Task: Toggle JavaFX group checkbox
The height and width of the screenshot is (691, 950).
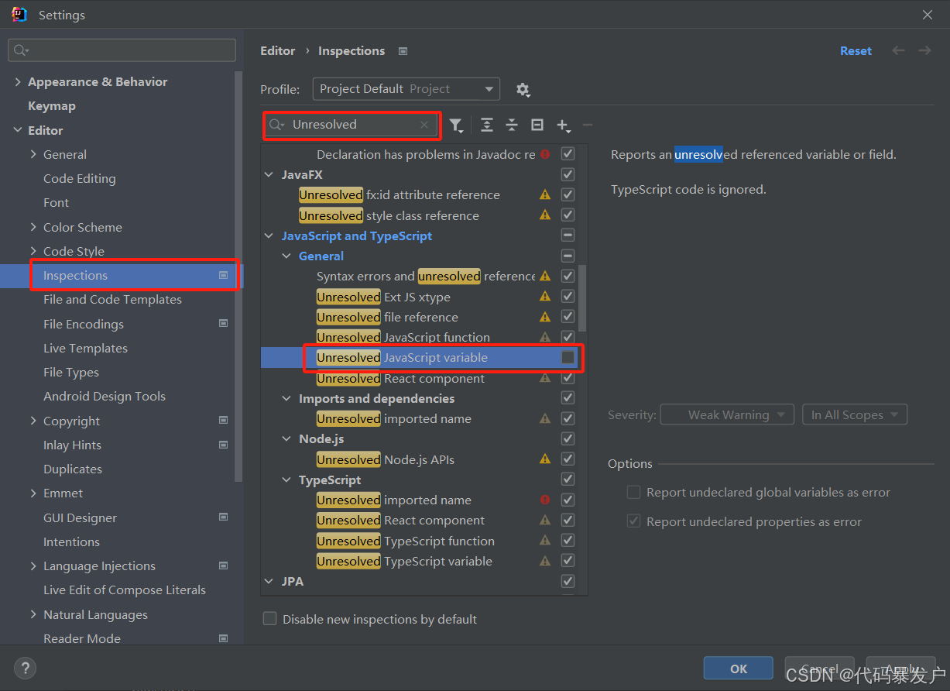Action: point(568,175)
